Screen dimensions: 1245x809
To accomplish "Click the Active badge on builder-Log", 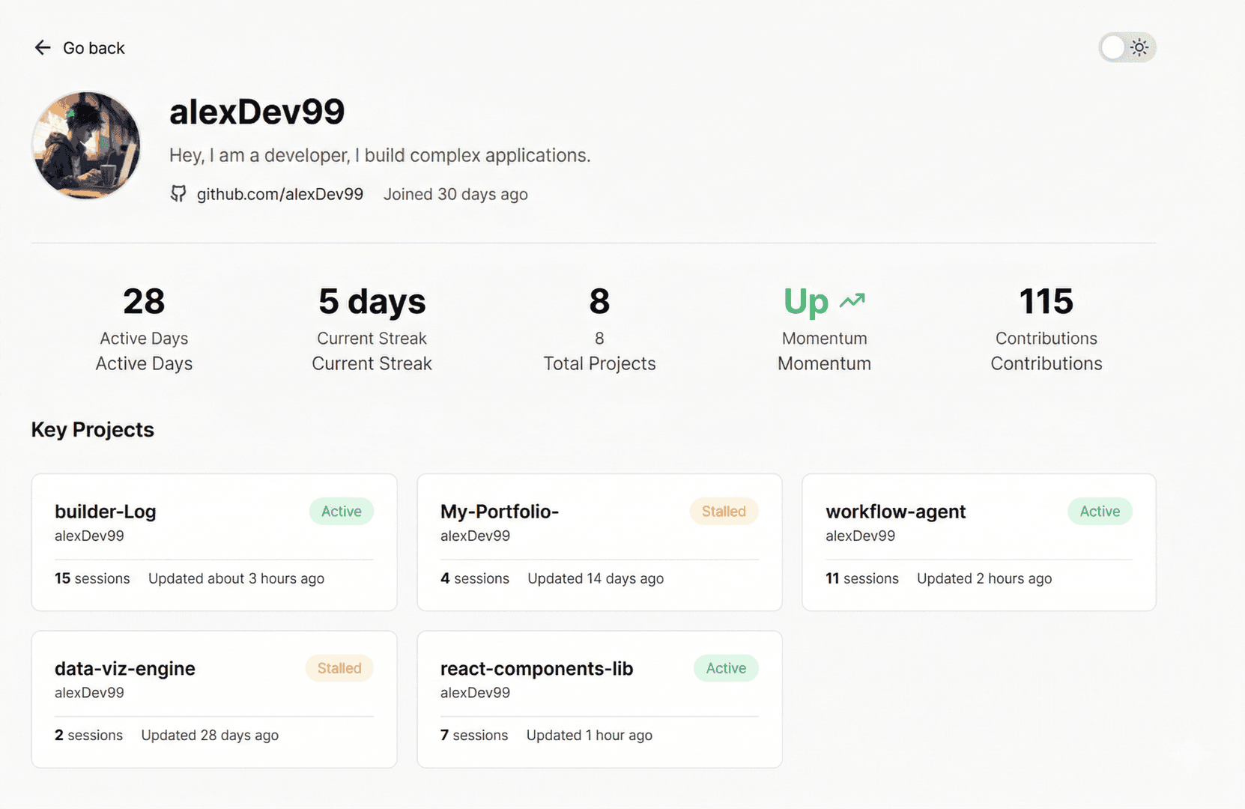I will coord(341,511).
